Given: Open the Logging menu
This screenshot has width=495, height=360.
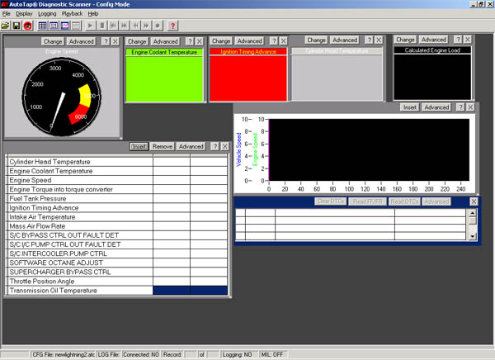Looking at the screenshot, I should click(x=48, y=14).
